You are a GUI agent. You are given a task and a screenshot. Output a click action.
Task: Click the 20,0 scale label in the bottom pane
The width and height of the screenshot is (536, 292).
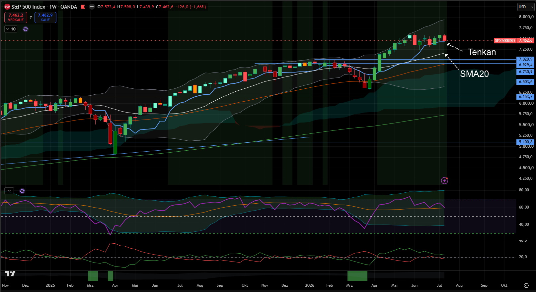coord(523,257)
